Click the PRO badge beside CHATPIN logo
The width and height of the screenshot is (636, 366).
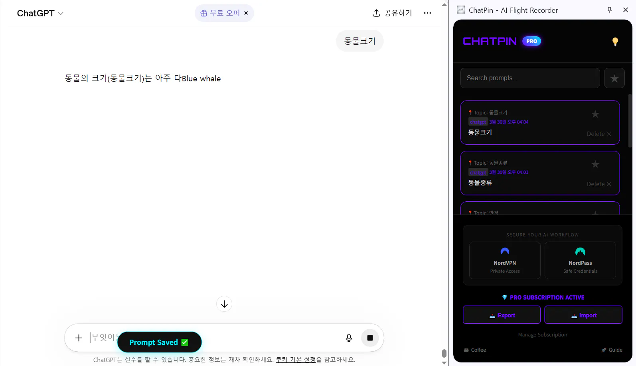pyautogui.click(x=531, y=41)
